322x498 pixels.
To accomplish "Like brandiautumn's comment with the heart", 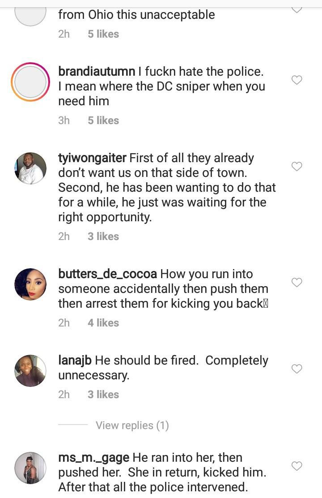I will click(297, 80).
